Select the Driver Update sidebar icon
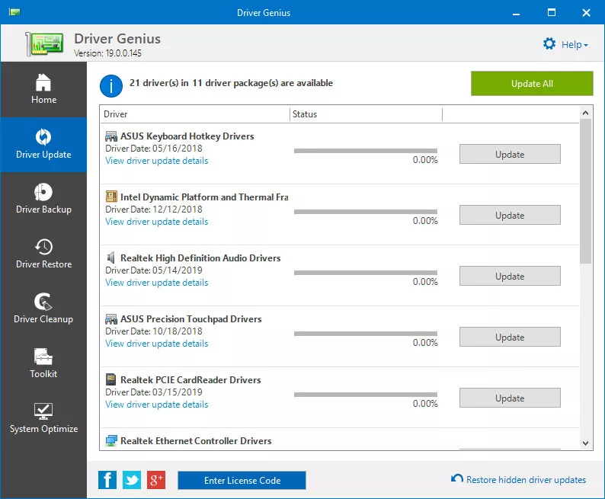The width and height of the screenshot is (605, 499). click(43, 137)
